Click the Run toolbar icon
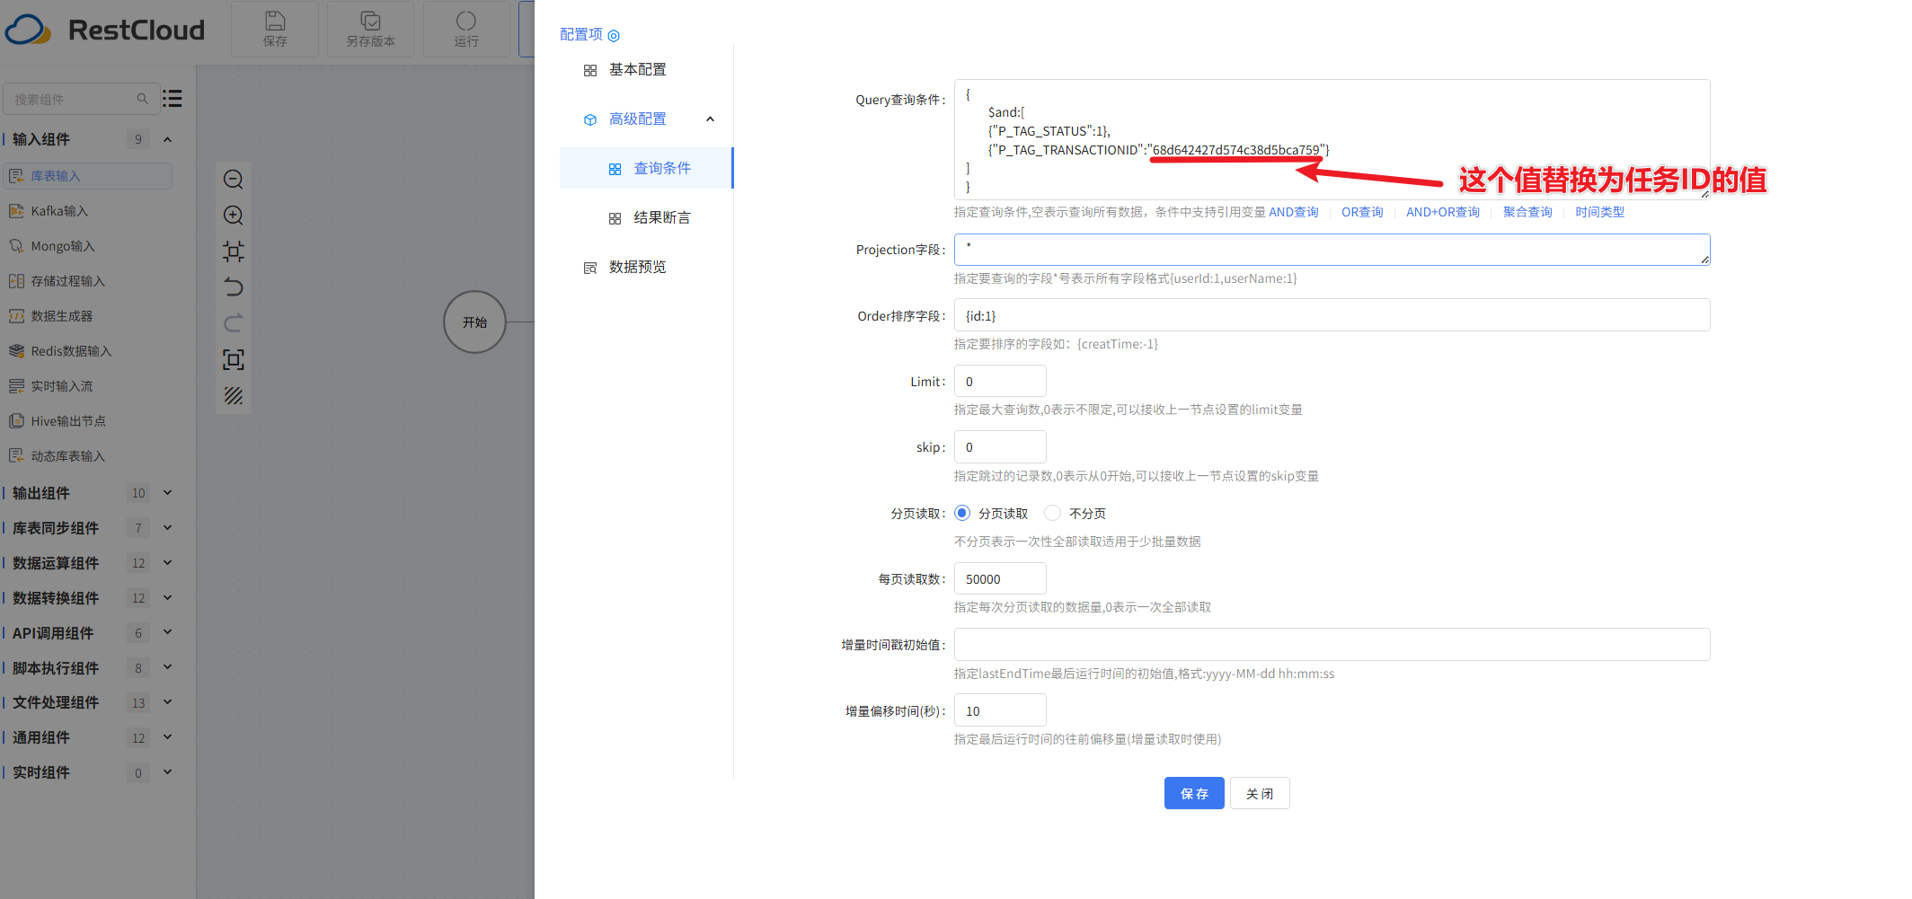Screen dimensions: 1912x899 (466, 29)
